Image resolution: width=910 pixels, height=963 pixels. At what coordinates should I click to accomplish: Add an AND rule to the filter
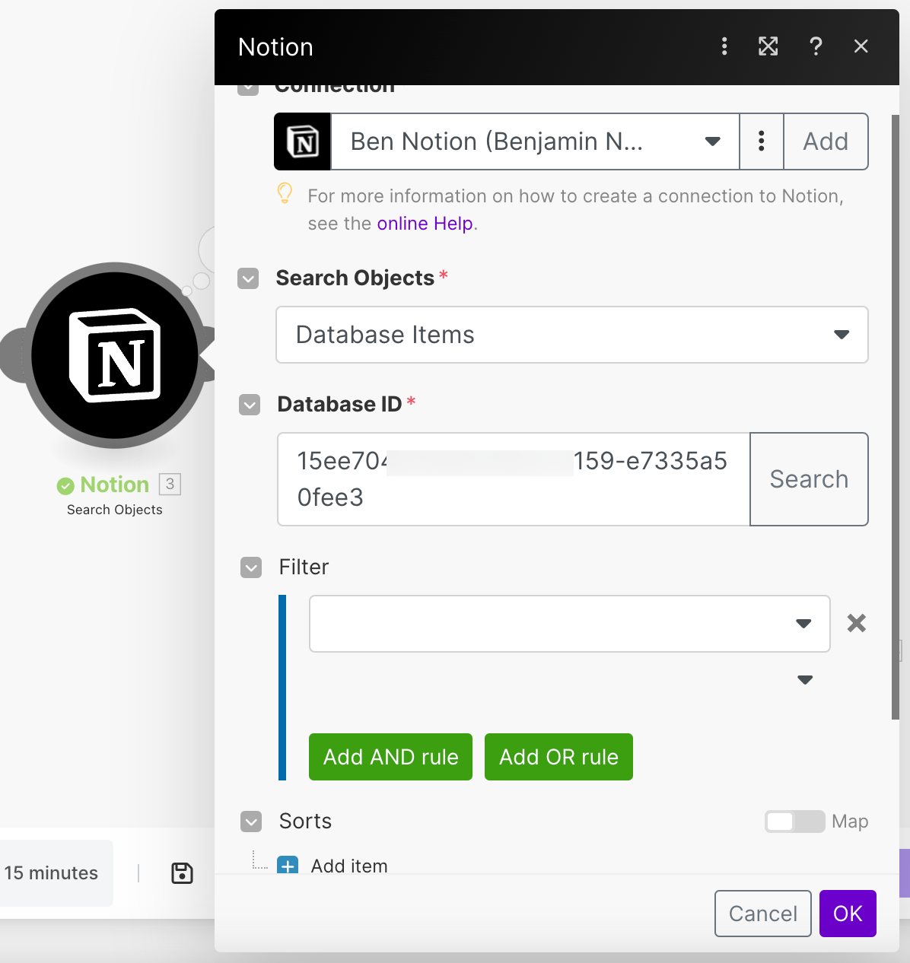point(390,757)
